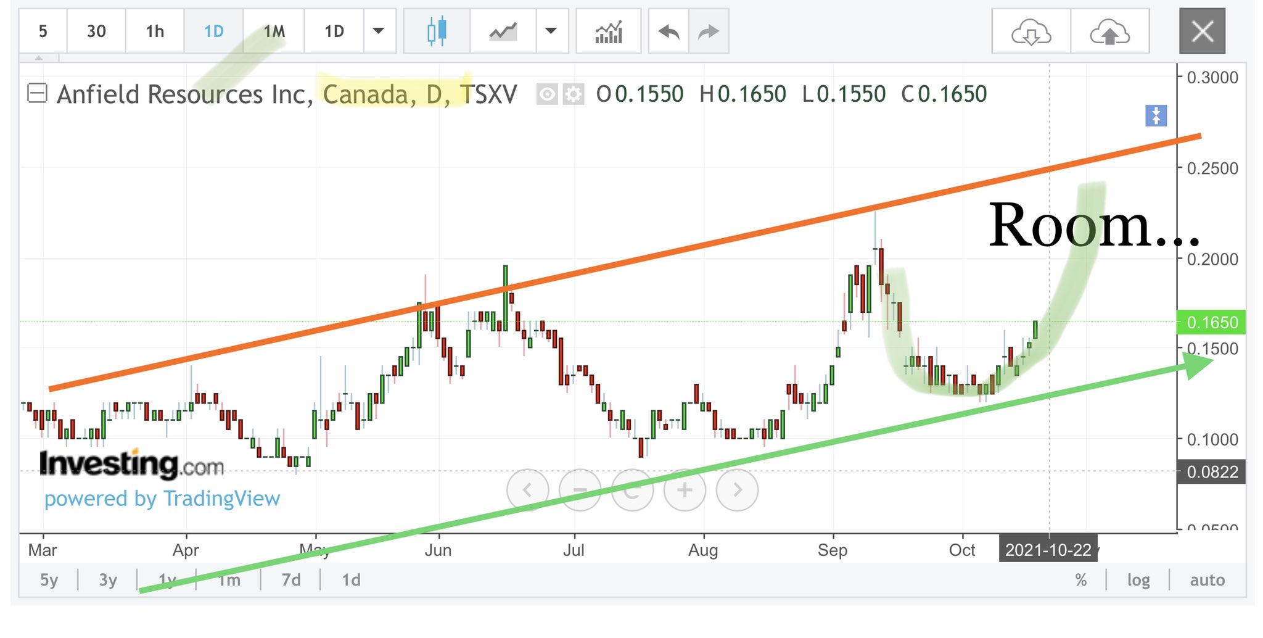Click the Apr label on the time axis

pyautogui.click(x=186, y=550)
